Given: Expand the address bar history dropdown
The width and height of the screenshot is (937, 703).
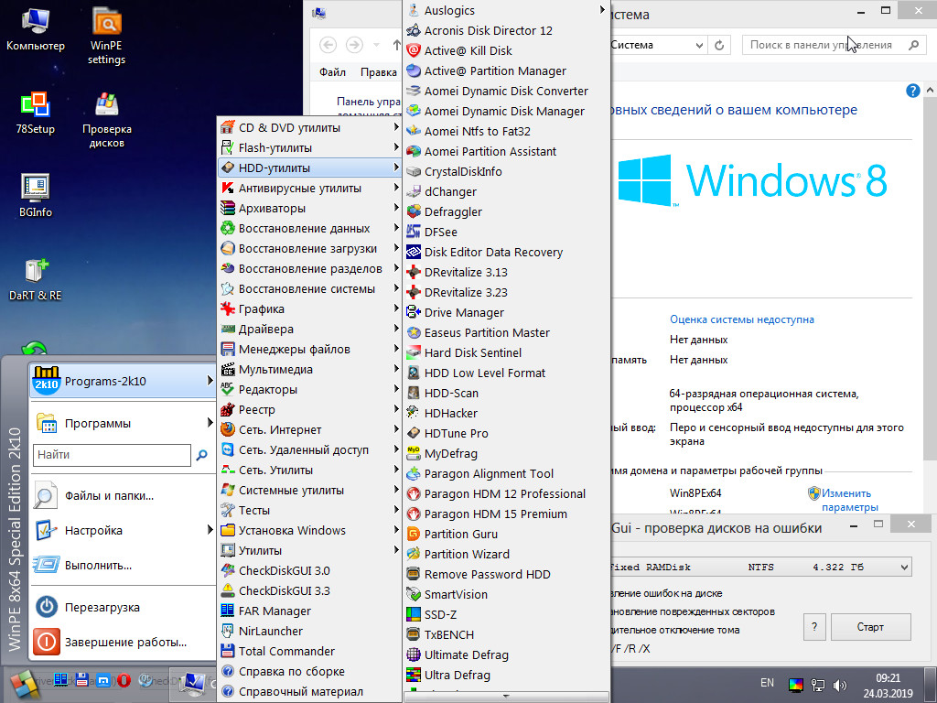Looking at the screenshot, I should 699,45.
